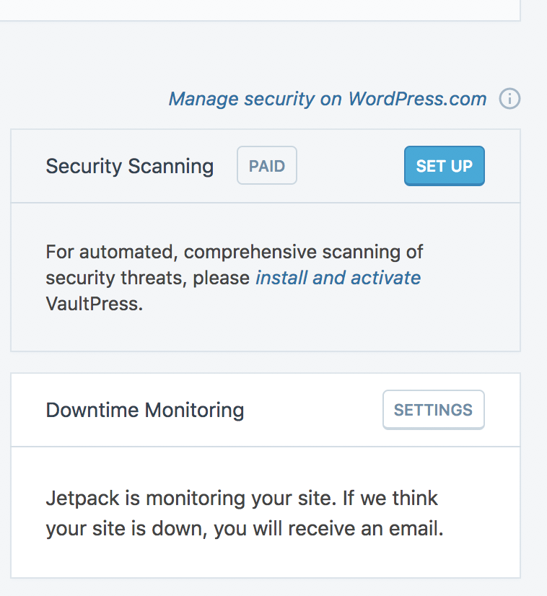Screen dimensions: 547x596
Task: Click the word VaultPress
Action: [94, 304]
